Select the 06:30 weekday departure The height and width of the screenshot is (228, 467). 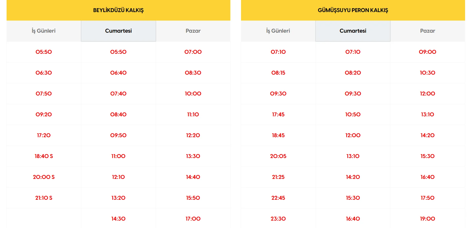point(44,73)
